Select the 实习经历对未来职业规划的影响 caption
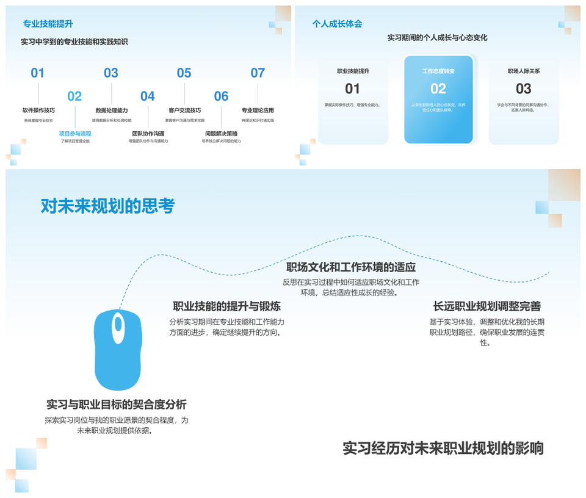This screenshot has width=586, height=498. click(443, 449)
